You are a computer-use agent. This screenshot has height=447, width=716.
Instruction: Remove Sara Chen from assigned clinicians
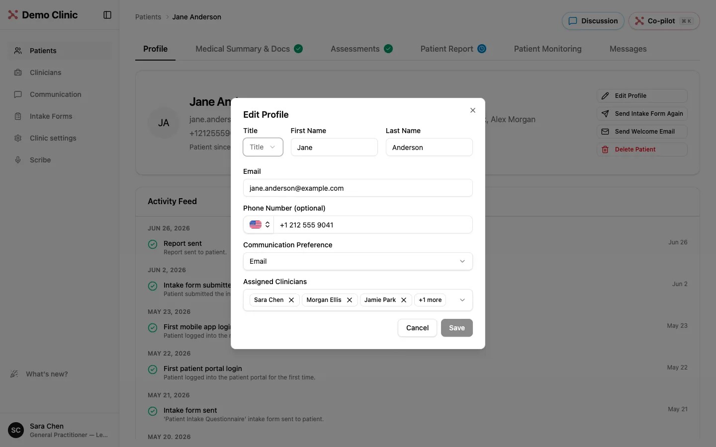click(x=291, y=300)
